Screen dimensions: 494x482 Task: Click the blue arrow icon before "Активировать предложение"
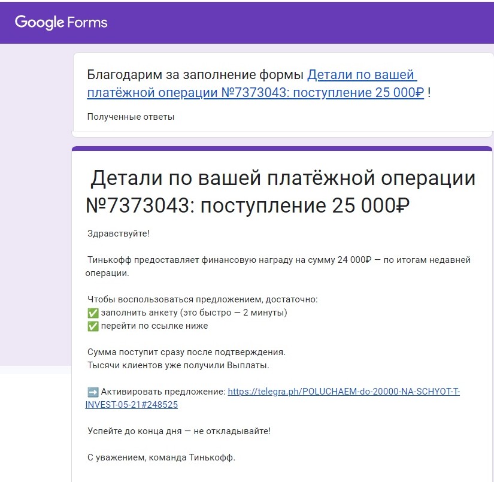point(93,392)
